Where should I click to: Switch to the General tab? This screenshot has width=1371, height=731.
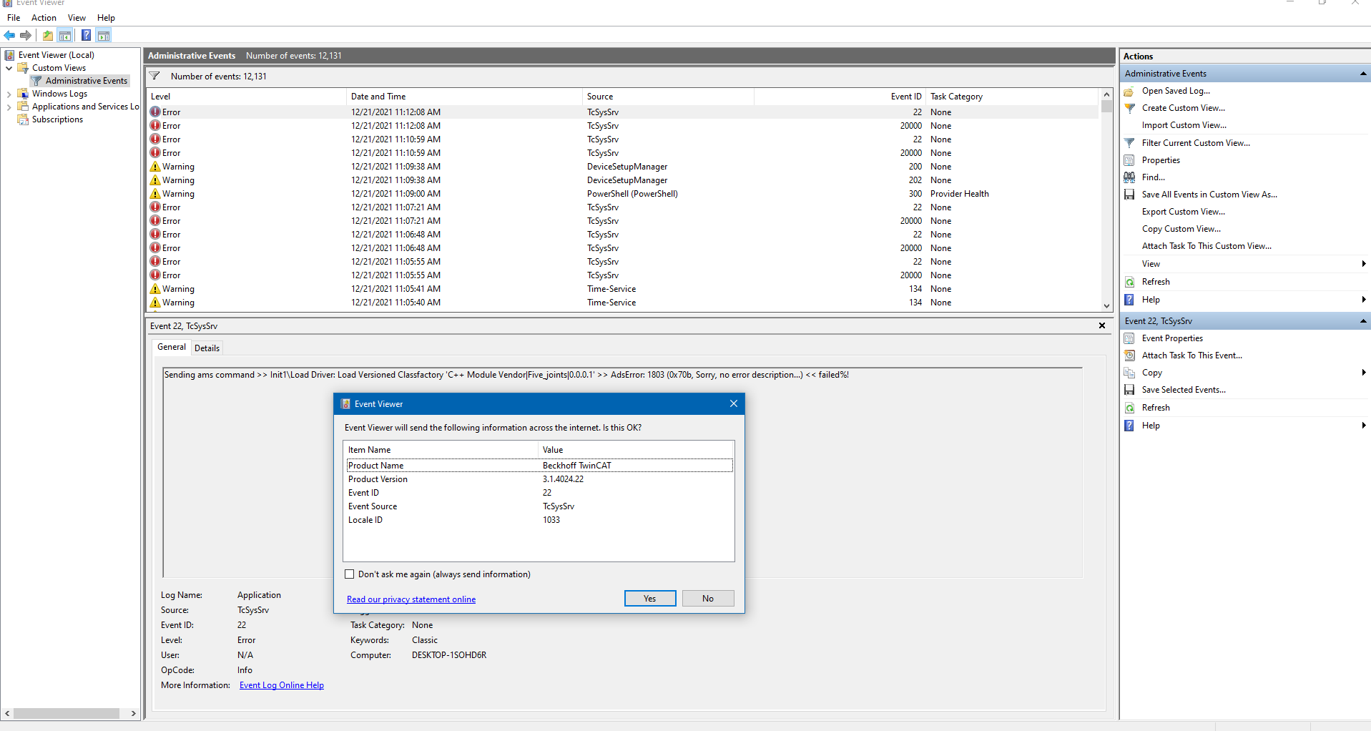pyautogui.click(x=172, y=347)
